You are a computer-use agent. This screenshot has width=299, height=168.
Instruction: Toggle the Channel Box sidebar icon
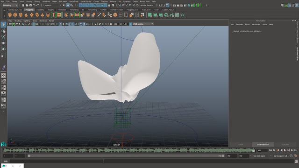297,5
